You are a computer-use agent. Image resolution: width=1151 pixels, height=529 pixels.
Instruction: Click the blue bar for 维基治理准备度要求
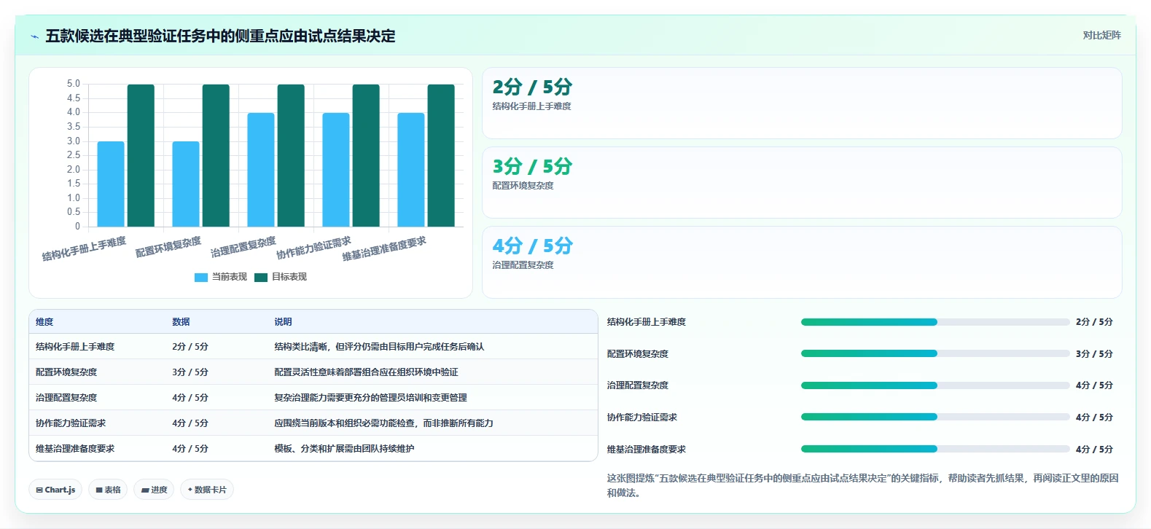(x=411, y=170)
